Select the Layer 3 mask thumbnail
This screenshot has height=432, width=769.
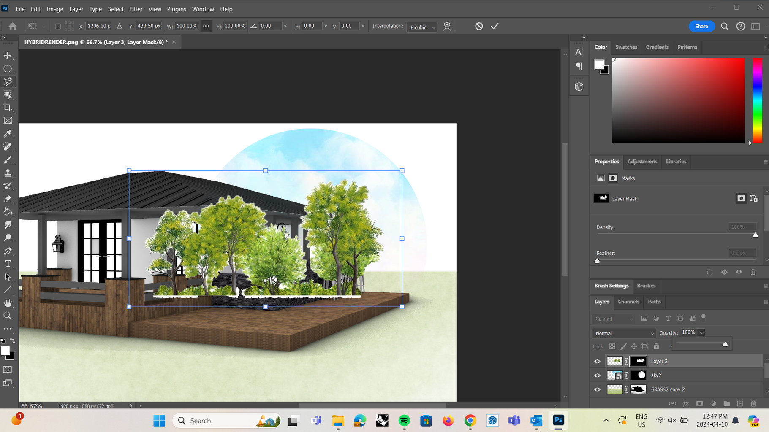[x=638, y=361]
